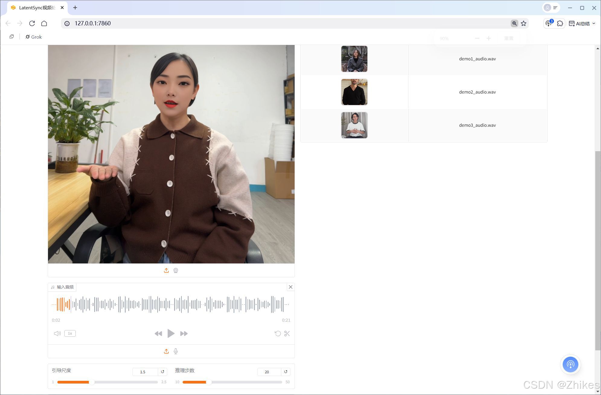Click the undo icon in the audio player
The width and height of the screenshot is (601, 395).
tap(278, 333)
